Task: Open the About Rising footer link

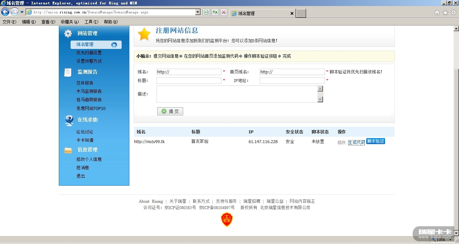Action: [x=151, y=201]
